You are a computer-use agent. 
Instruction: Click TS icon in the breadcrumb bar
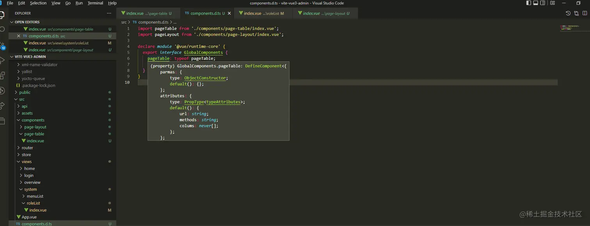(x=135, y=22)
